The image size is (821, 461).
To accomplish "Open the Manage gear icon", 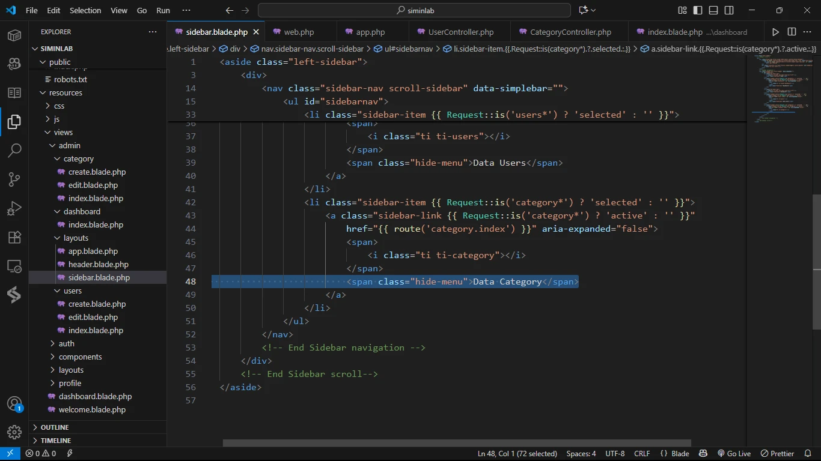I will coord(14,432).
